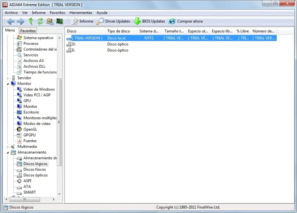Collapse the Monitor tree branch
Screen dimensions: 297x213
point(8,83)
